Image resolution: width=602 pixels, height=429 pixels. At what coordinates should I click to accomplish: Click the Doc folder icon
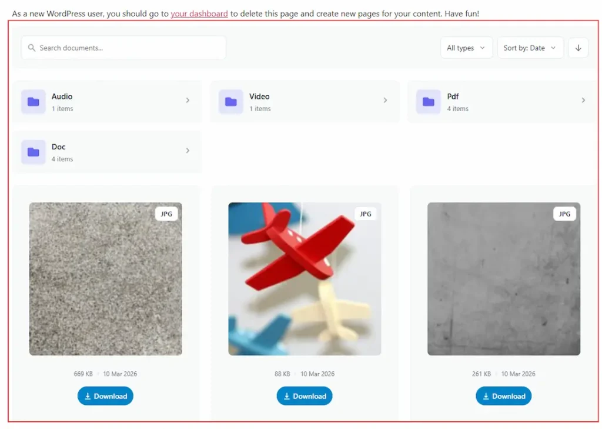pyautogui.click(x=33, y=152)
